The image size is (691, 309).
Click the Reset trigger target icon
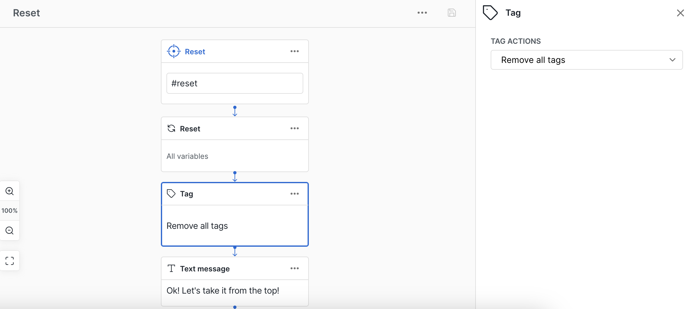coord(174,51)
